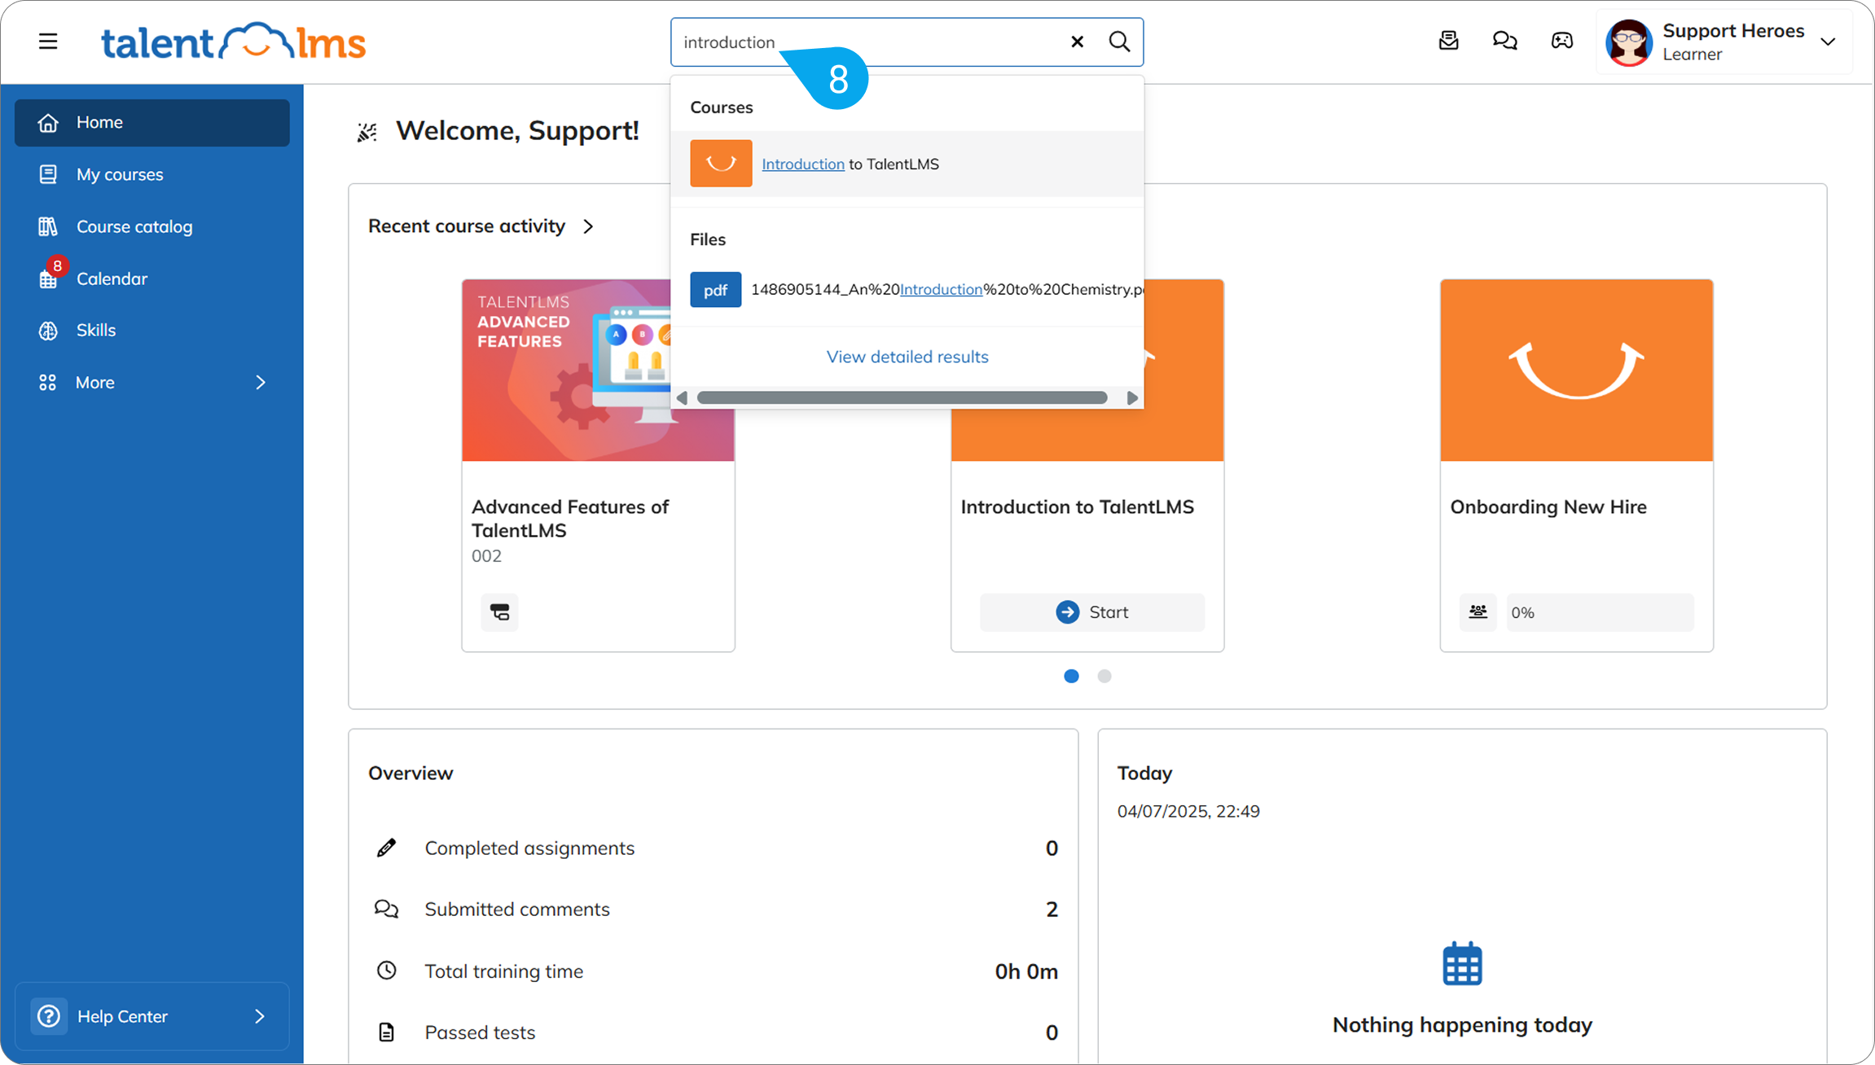Image resolution: width=1875 pixels, height=1065 pixels.
Task: Select the first carousel page dot
Action: click(x=1071, y=676)
